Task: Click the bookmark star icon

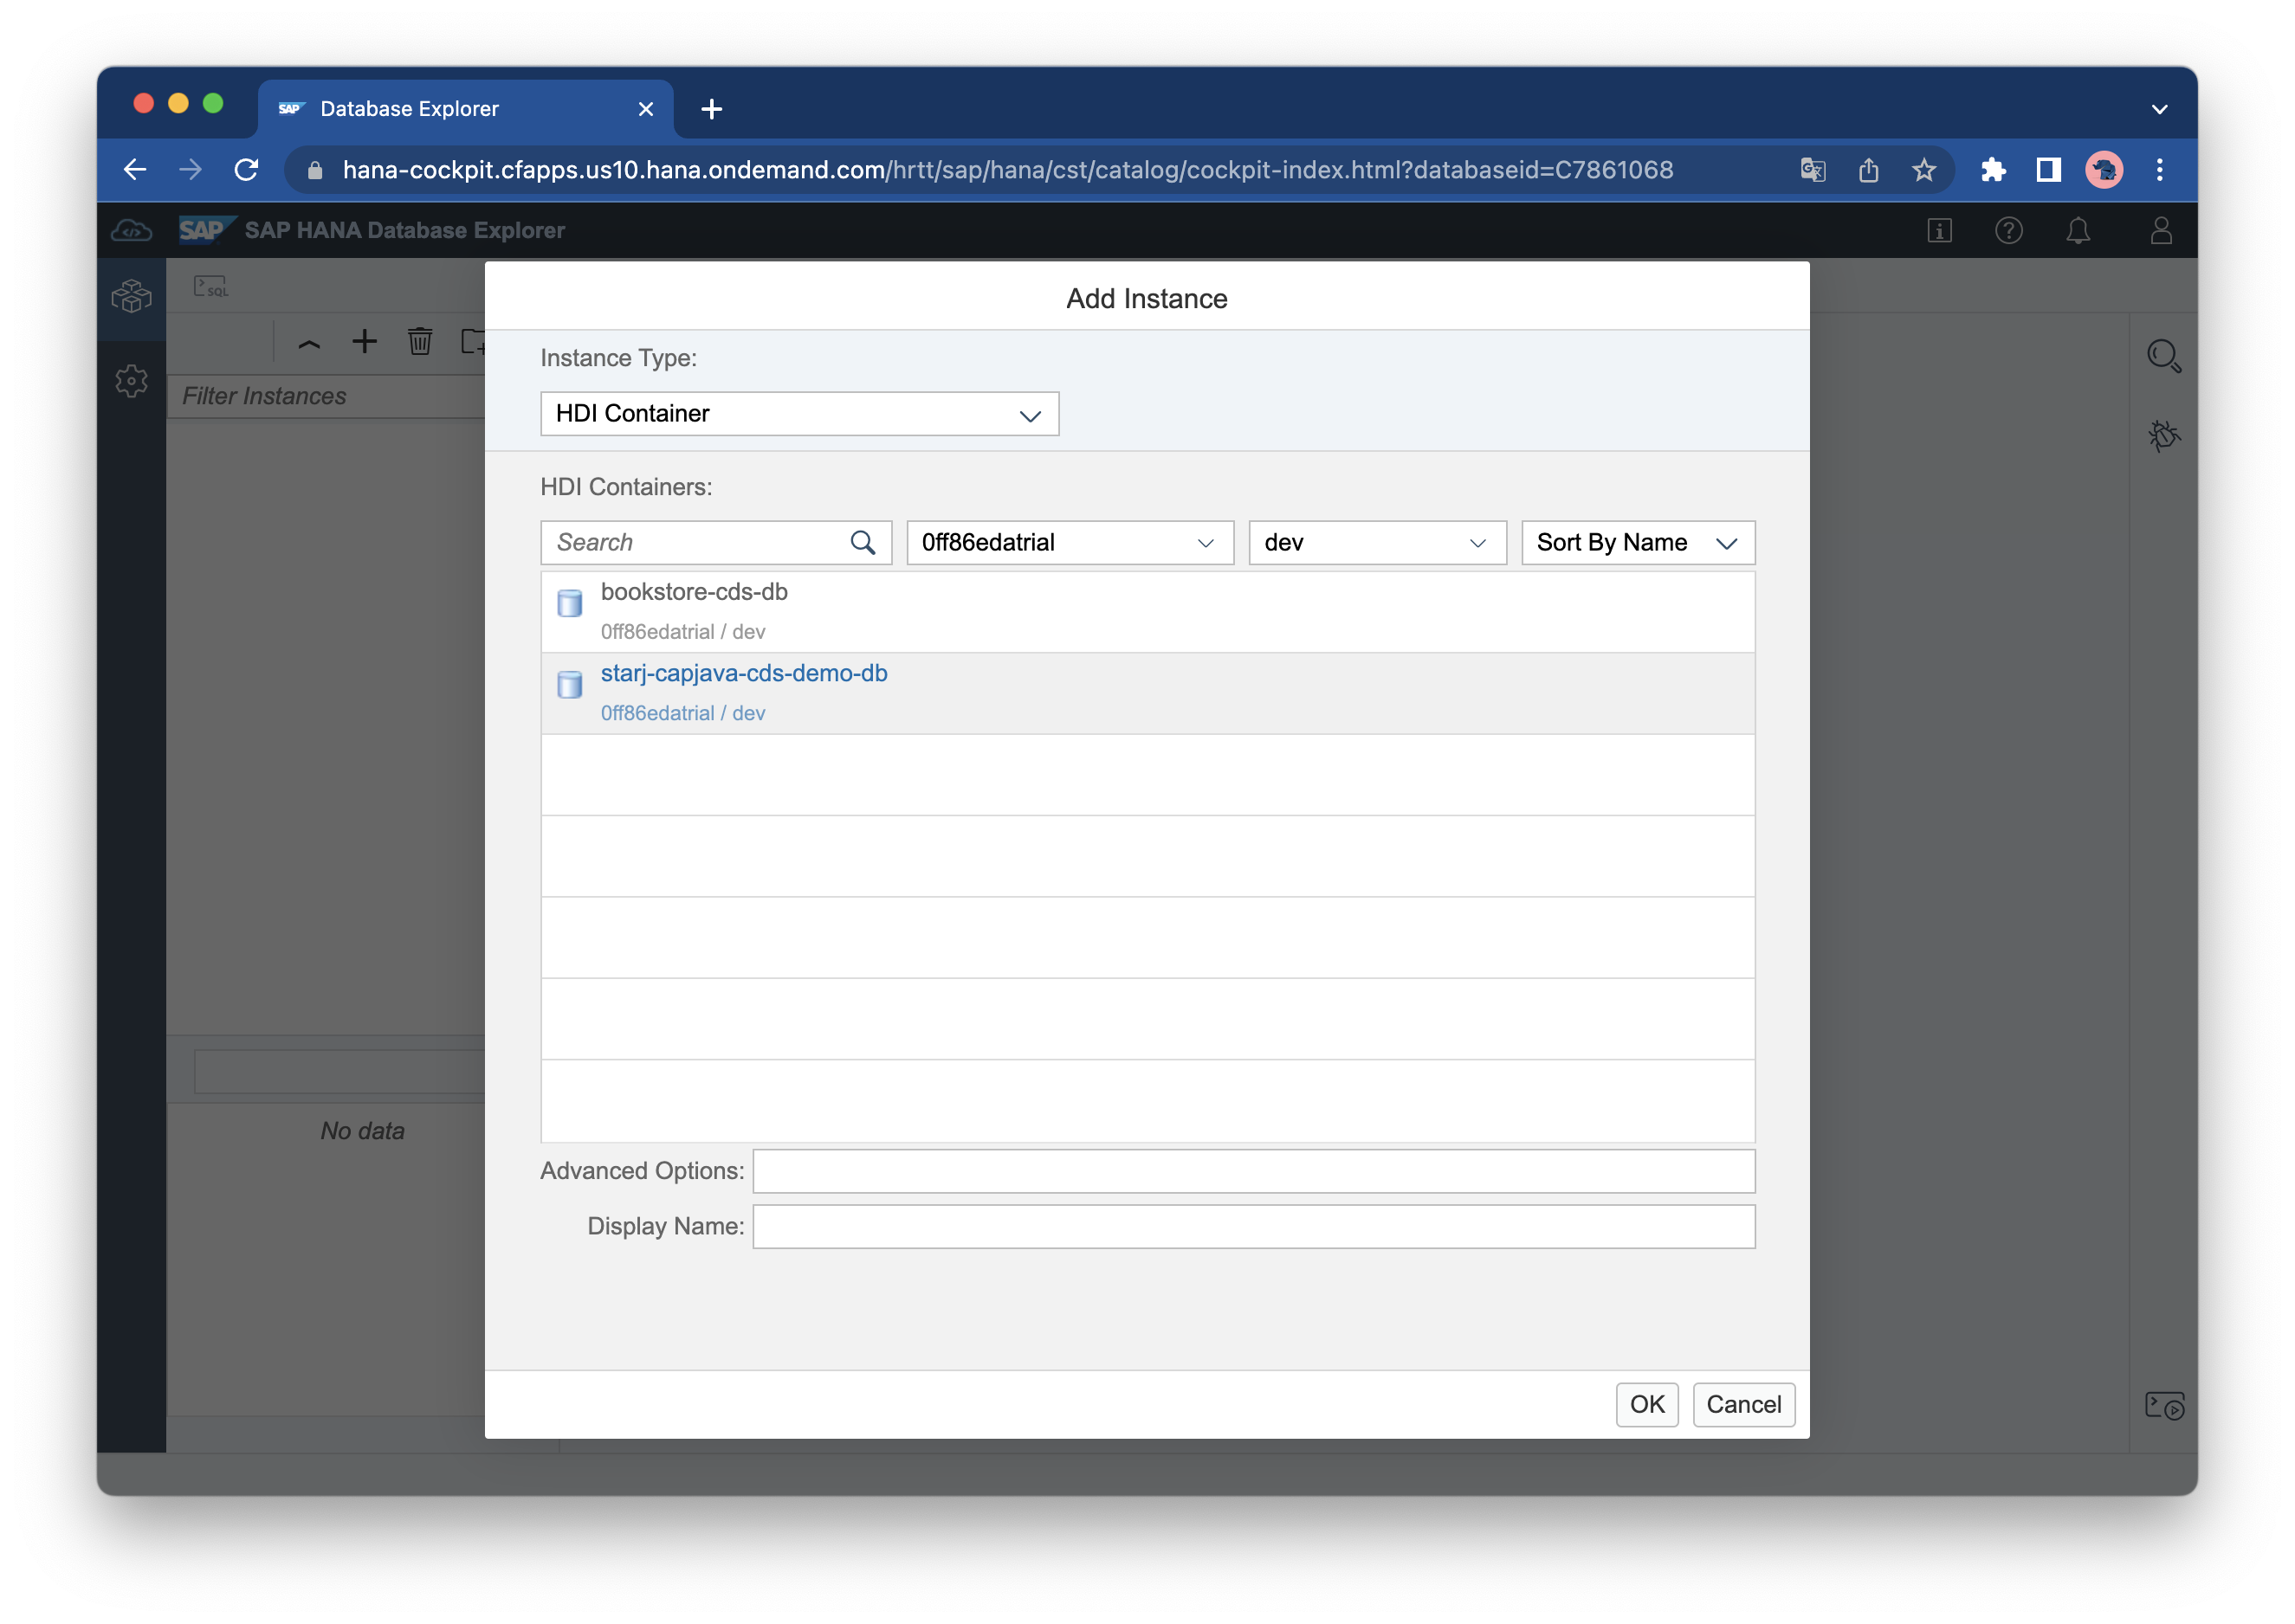Action: [1923, 170]
